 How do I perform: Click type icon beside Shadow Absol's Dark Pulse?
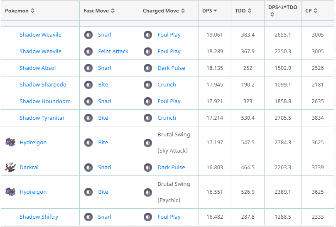[x=148, y=68]
